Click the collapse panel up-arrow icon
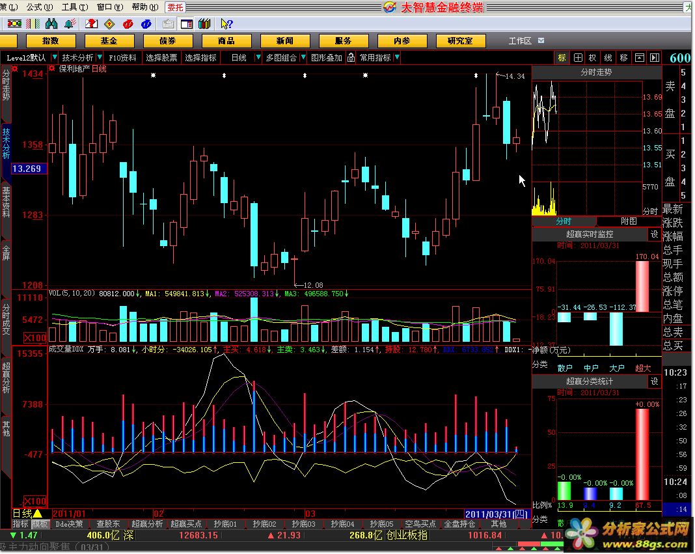This screenshot has width=695, height=554. tap(639, 58)
